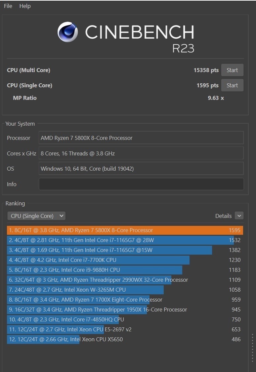This screenshot has width=256, height=372.
Task: Start the CPU Single Core benchmark
Action: (x=232, y=85)
